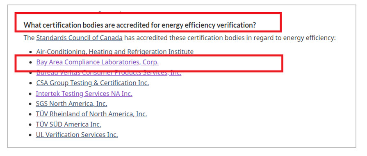Viewport: 367px width, 156px height.
Task: Click the phrase 'has accredited these certification bodies'
Action: pyautogui.click(x=179, y=38)
